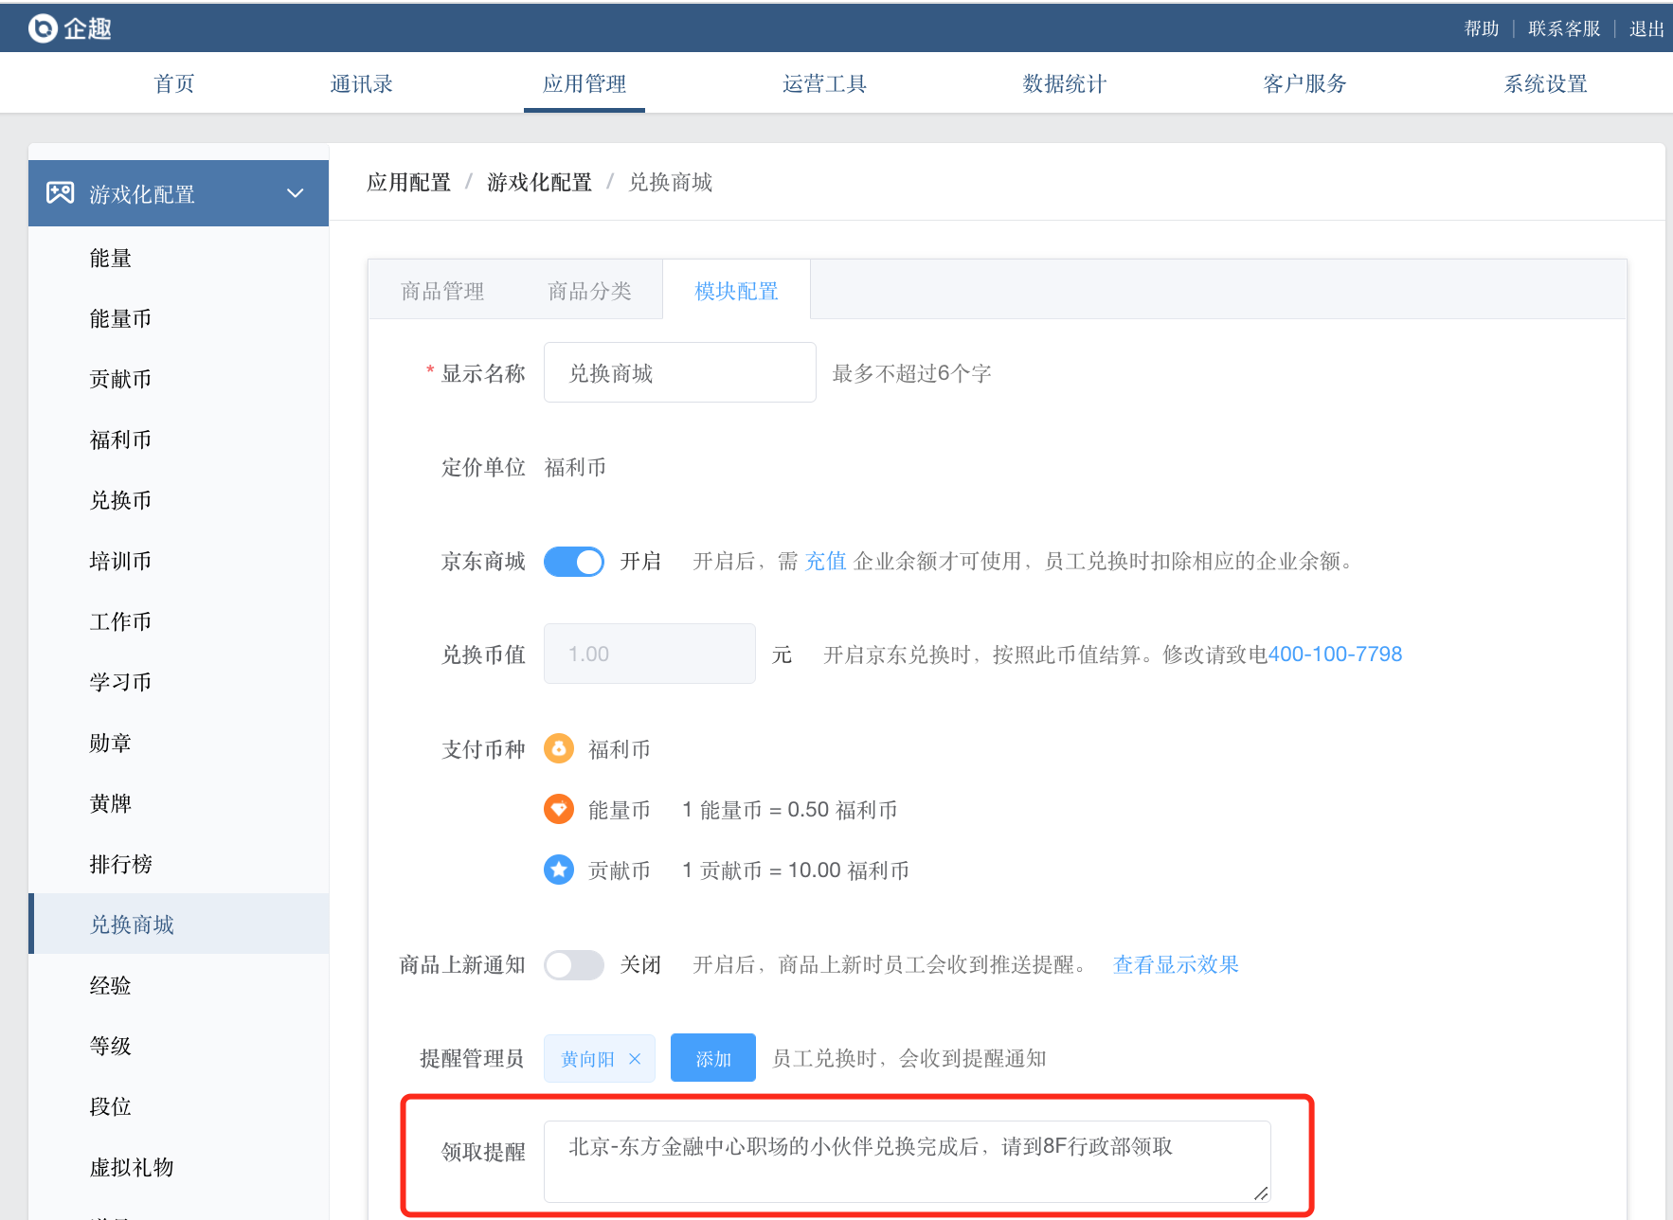The image size is (1673, 1220).
Task: Click the 1 能量币 = 0.50 福利币 text
Action: pos(789,810)
